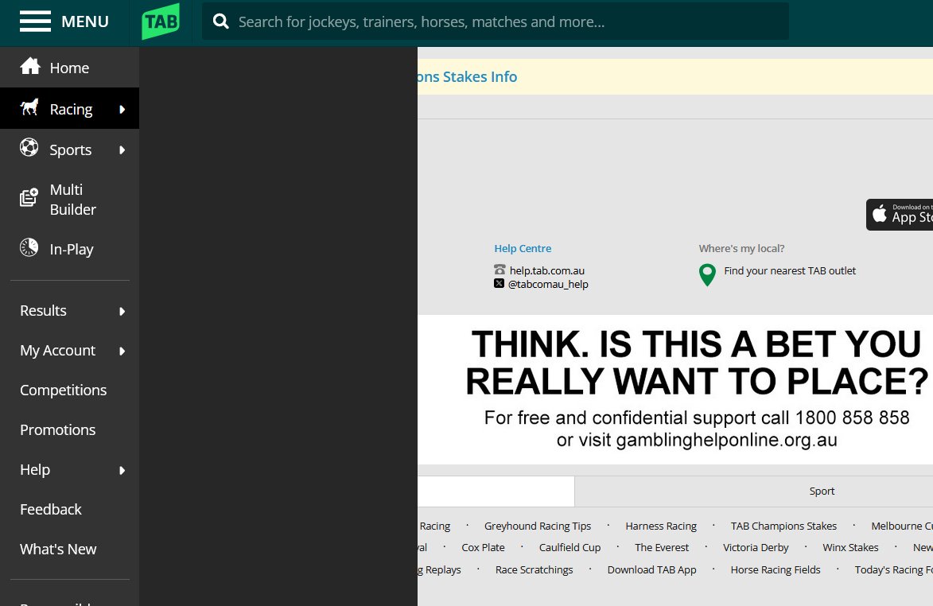Viewport: 933px width, 606px height.
Task: Open Feedback menu entry
Action: pos(70,510)
